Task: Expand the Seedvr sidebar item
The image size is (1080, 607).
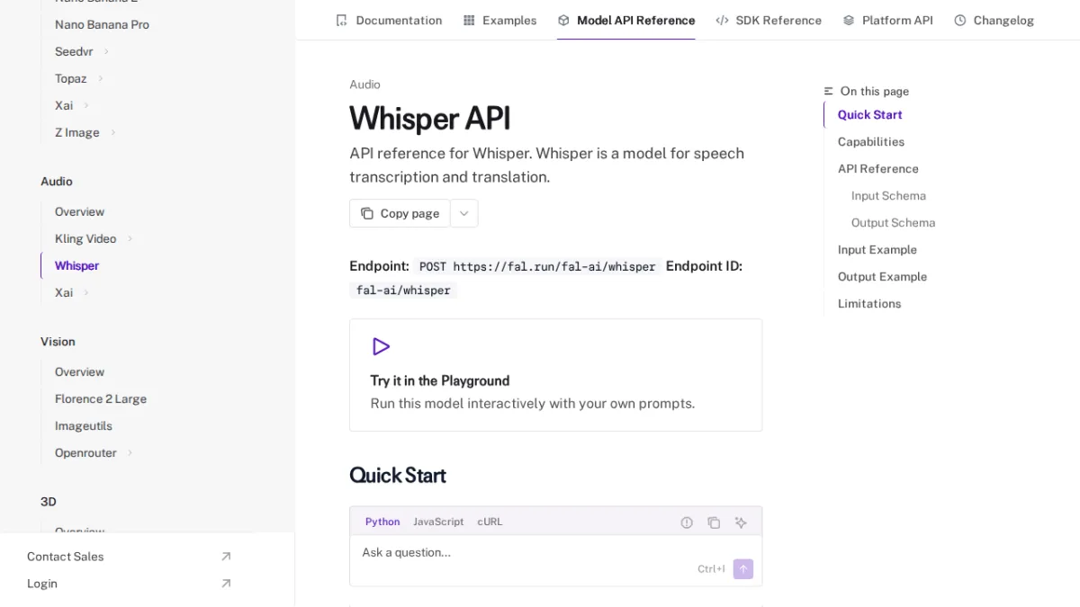Action: pos(106,51)
